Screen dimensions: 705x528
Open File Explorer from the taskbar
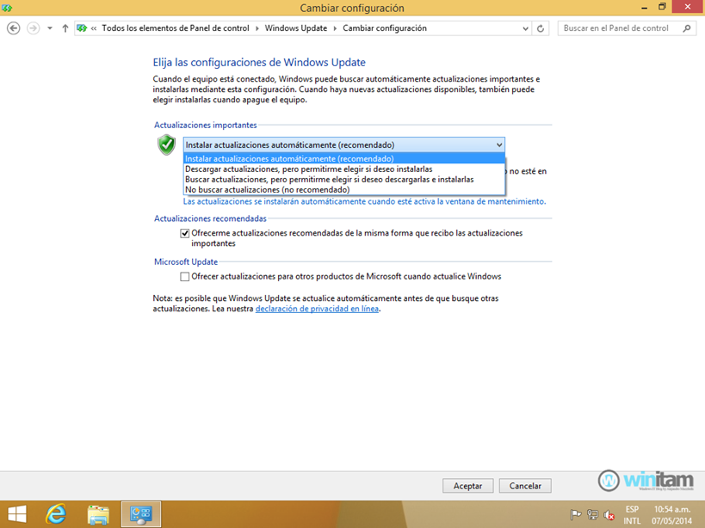[x=97, y=513]
